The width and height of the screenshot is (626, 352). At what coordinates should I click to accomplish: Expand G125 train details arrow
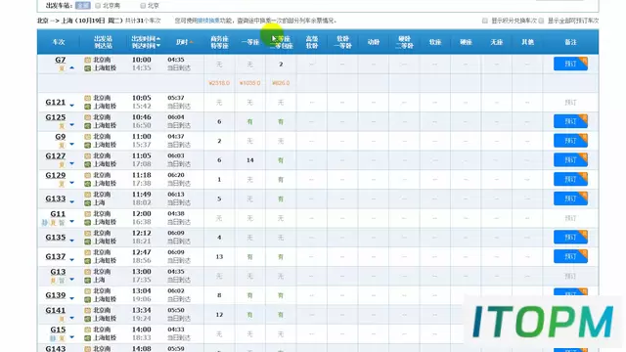71,125
